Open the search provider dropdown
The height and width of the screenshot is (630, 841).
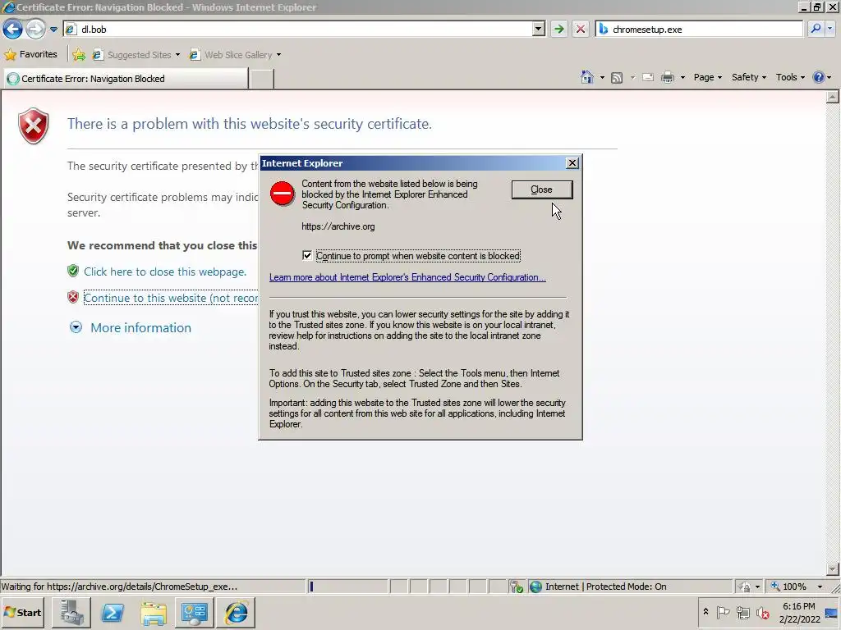click(830, 29)
